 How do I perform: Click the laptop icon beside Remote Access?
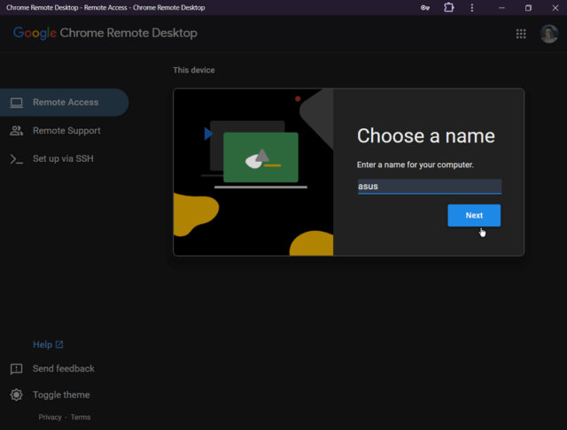(16, 103)
